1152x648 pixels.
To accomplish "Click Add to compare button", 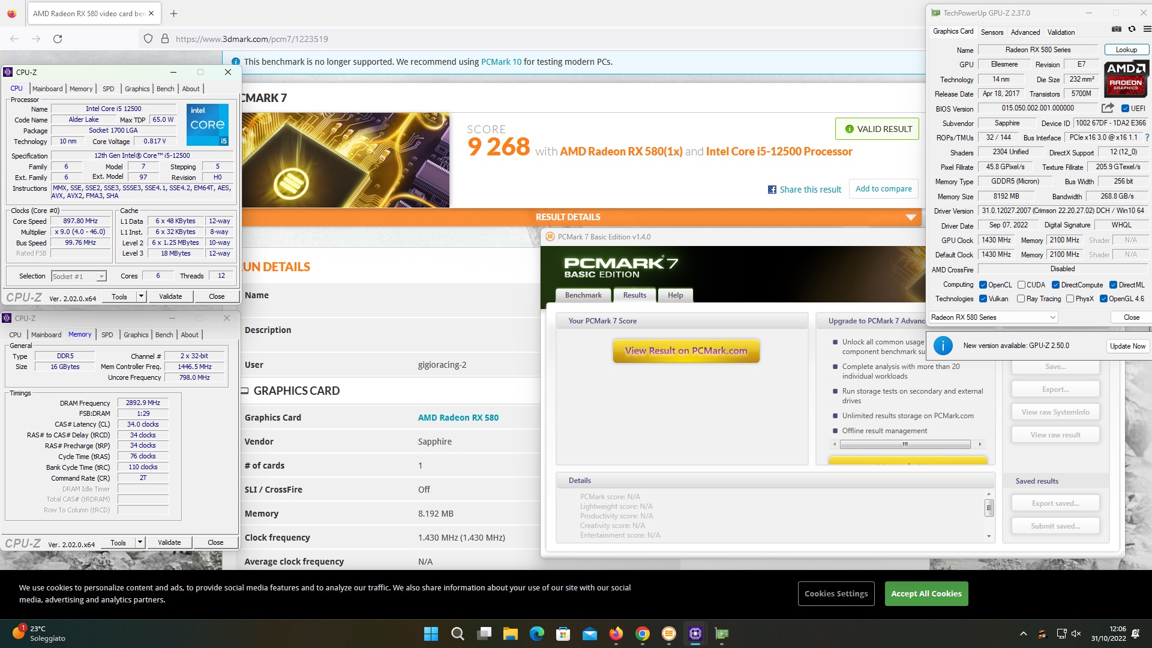I will point(883,189).
